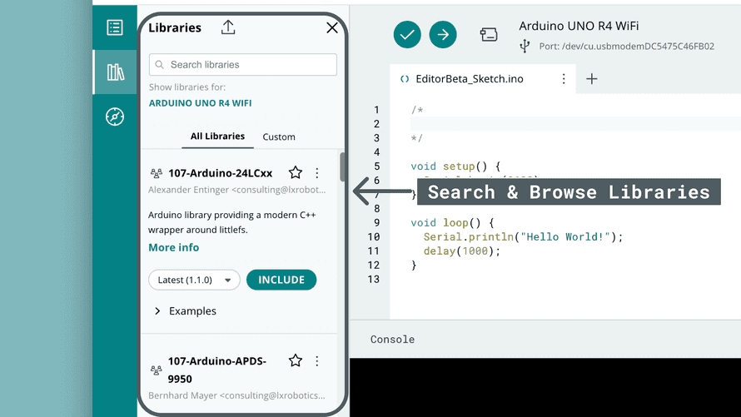The image size is (741, 417).
Task: Click the INCLUDE button
Action: [x=281, y=280]
